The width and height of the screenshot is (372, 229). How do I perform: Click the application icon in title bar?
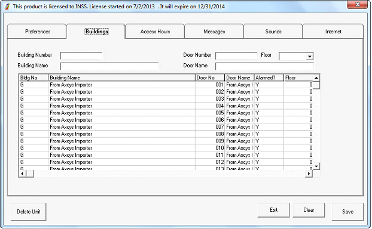click(x=7, y=7)
